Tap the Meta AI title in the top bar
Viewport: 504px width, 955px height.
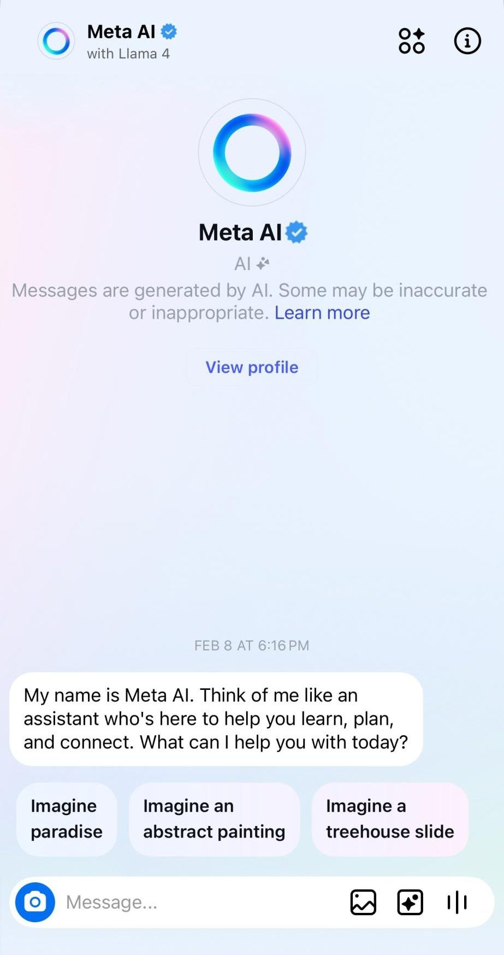click(121, 32)
